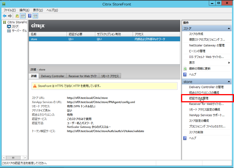Open ビーコンの管理 action
The image size is (234, 168).
[x=197, y=51]
